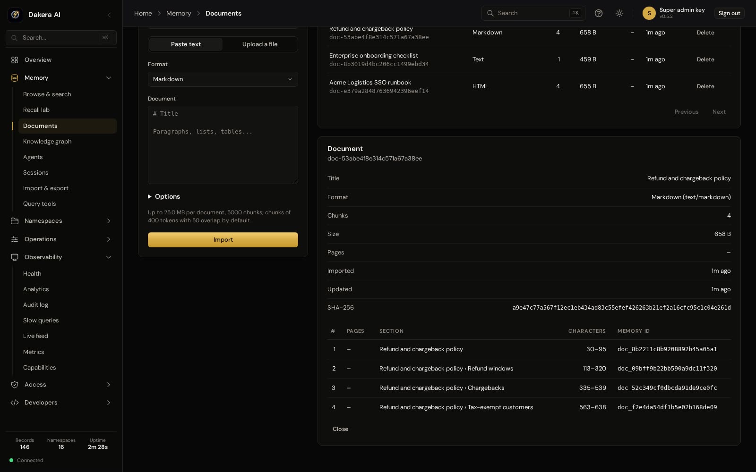Expand the Options disclosure triangle
Screen dimensions: 756x472
pyautogui.click(x=150, y=197)
